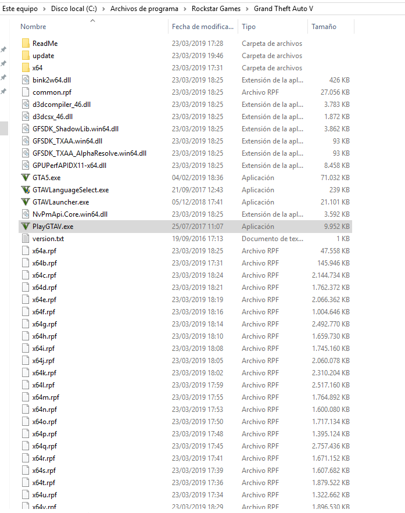Select the x64h.rpf file name

tap(45, 336)
